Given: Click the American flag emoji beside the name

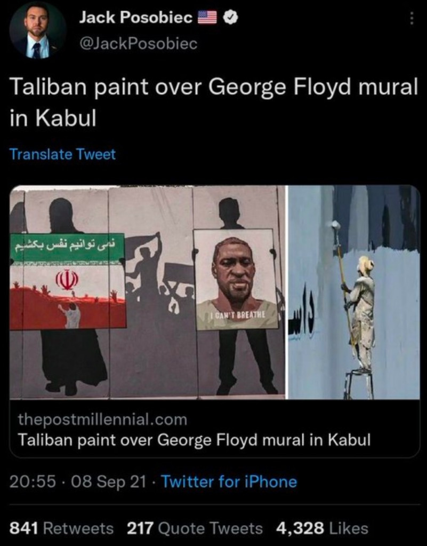Looking at the screenshot, I should click(207, 18).
